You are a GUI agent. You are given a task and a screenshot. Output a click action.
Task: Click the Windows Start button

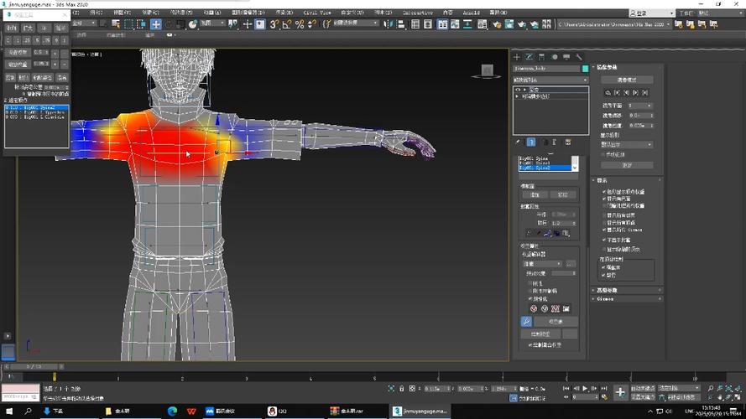click(9, 411)
